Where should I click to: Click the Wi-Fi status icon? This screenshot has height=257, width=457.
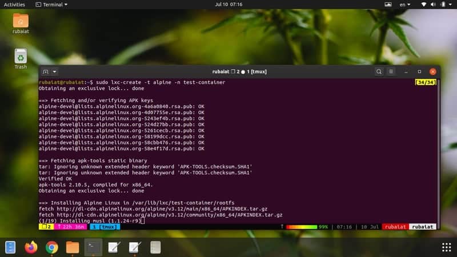point(423,5)
